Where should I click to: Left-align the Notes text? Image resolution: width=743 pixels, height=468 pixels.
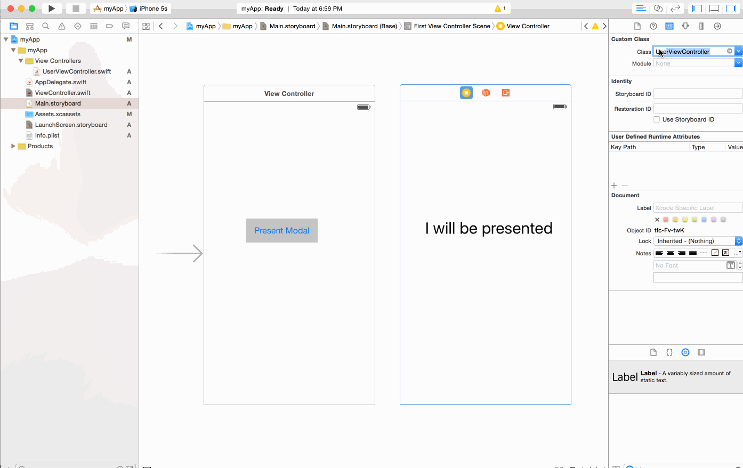(659, 253)
